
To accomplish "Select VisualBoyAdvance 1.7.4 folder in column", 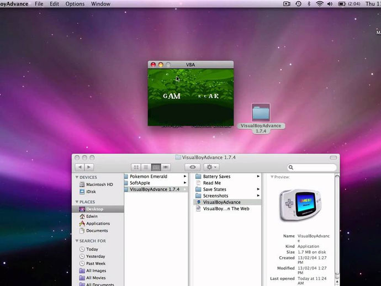I will pos(156,189).
